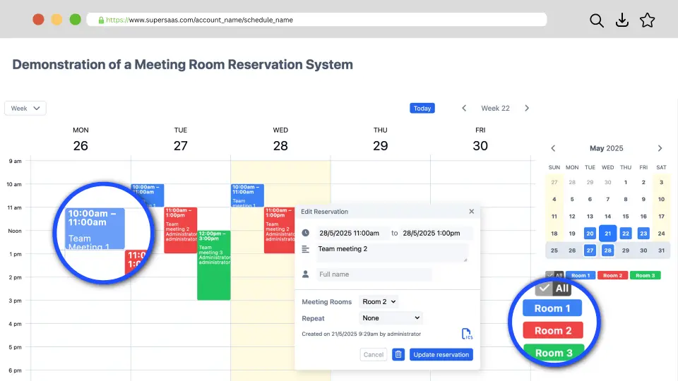The image size is (678, 381).
Task: Go to previous week with left arrow
Action: 464,108
